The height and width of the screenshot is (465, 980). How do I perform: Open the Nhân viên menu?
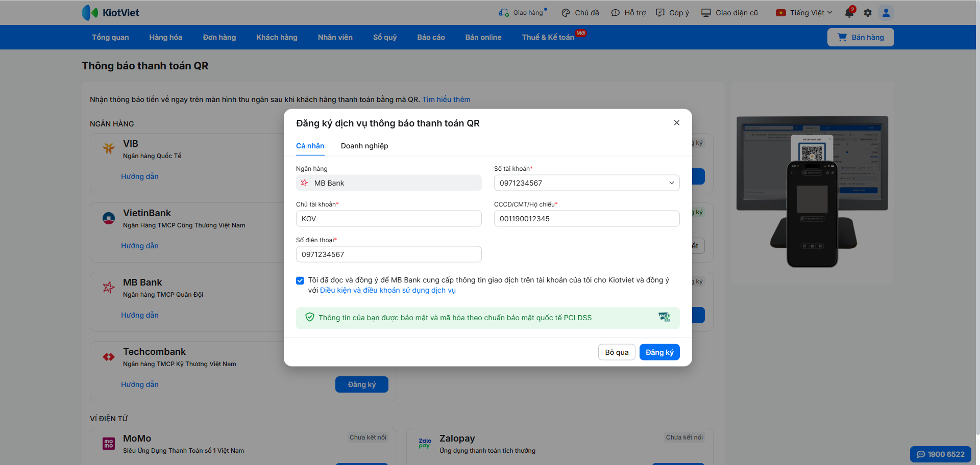[x=335, y=37]
